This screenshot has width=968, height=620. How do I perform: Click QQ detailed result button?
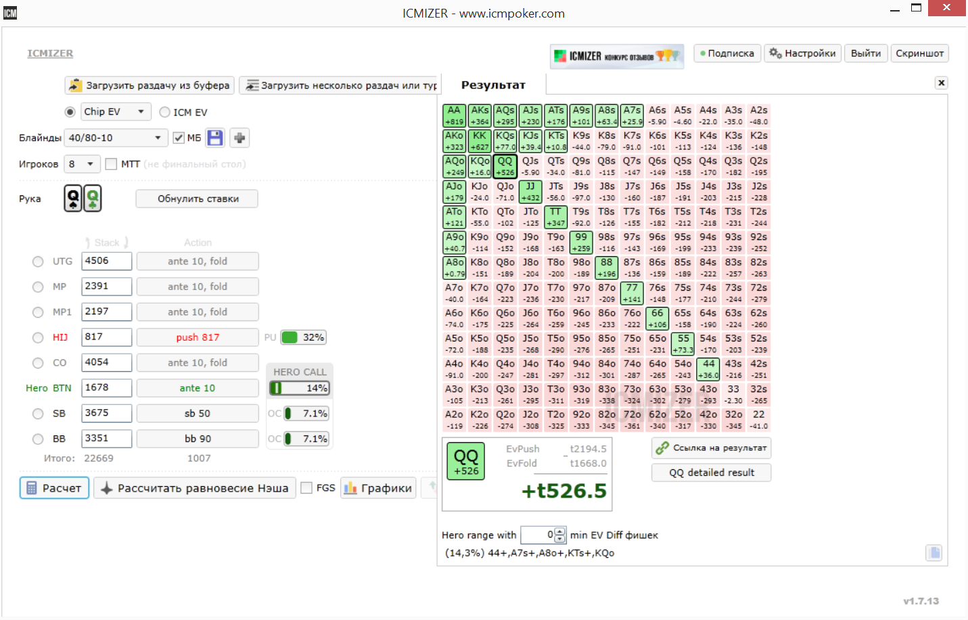coord(712,473)
